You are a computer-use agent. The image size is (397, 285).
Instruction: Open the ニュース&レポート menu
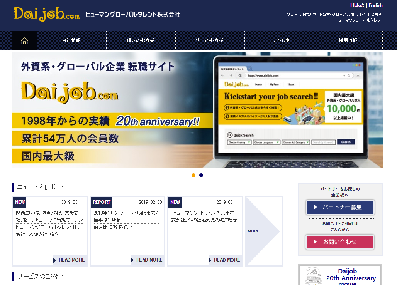pyautogui.click(x=279, y=40)
